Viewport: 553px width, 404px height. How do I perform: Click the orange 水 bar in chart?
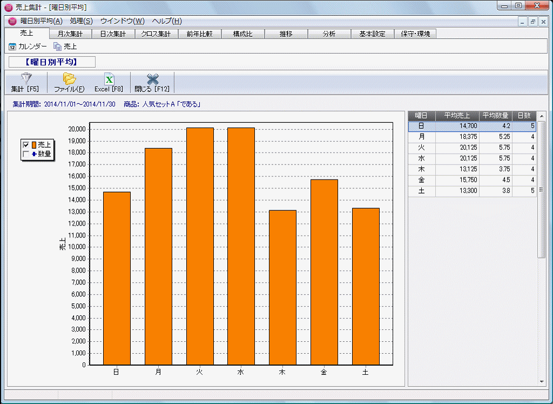[241, 246]
